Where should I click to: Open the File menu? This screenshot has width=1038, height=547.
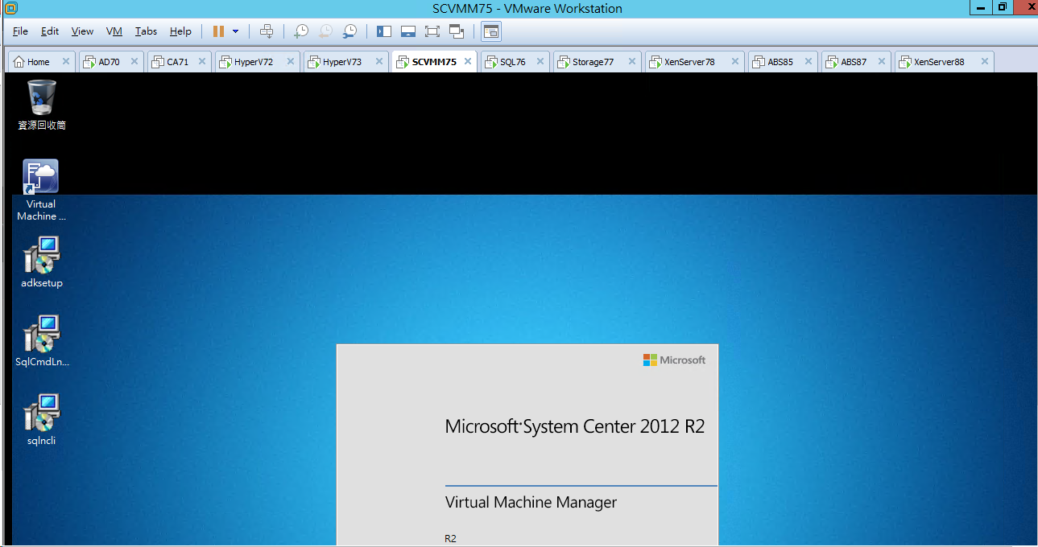pos(20,31)
